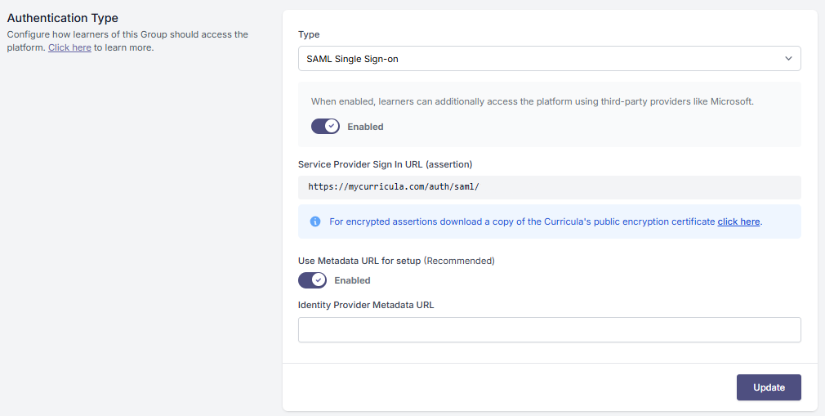Click the chevron arrow on Type dropdown
Screen dimensions: 825x416
pos(788,59)
